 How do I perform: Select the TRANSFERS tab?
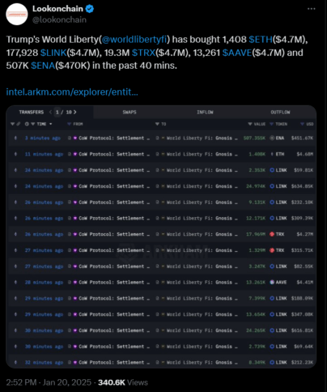[x=32, y=112]
